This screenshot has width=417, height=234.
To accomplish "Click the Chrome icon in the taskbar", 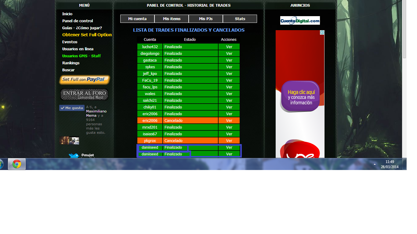I will [x=17, y=164].
